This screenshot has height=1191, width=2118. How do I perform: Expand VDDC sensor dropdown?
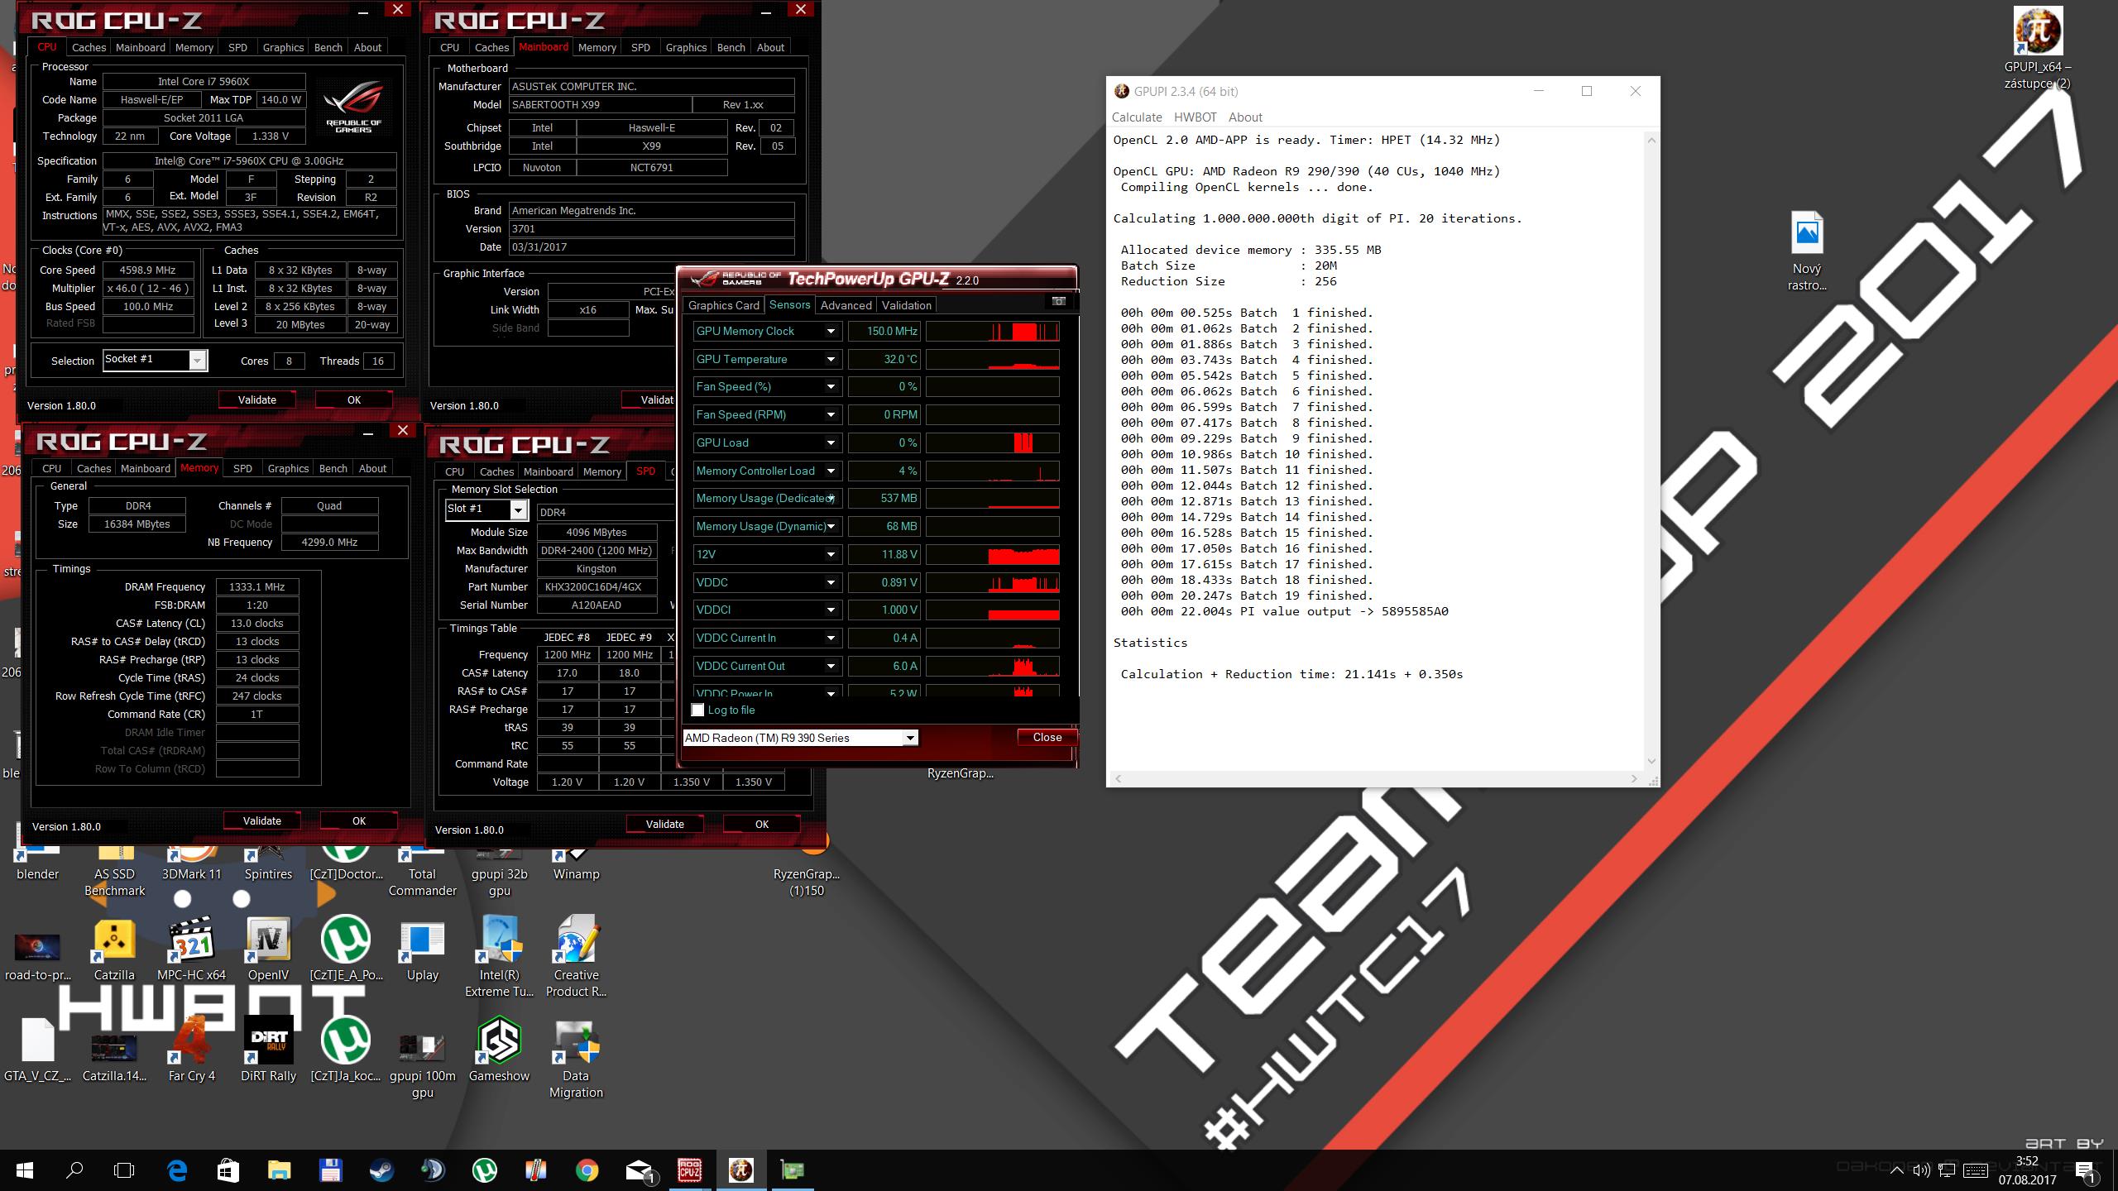831,582
